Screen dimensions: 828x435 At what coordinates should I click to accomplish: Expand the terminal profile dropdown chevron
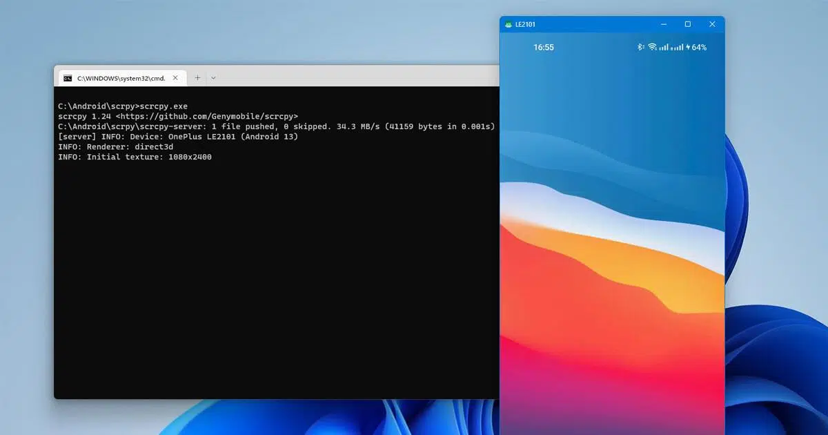coord(213,78)
